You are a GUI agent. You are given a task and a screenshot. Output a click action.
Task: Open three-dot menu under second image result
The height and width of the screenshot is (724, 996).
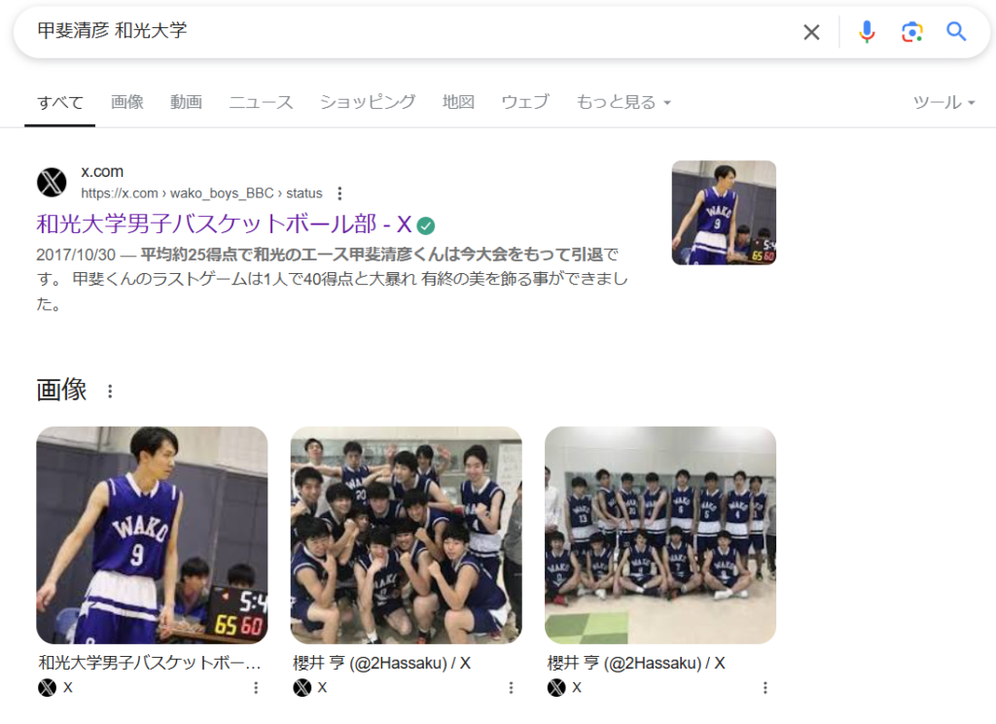click(511, 688)
